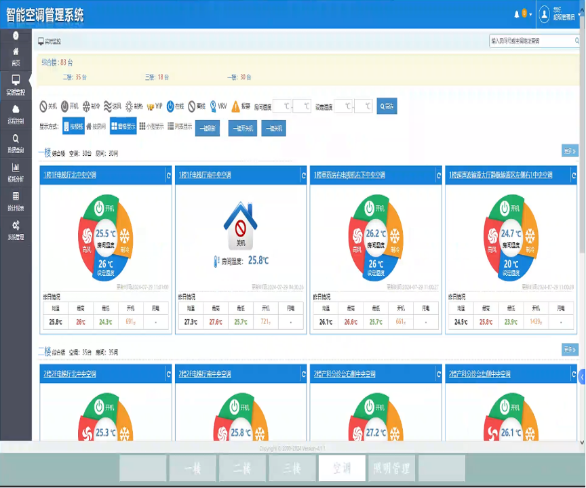Screen dimensions: 586x488
Task: Select the 二楼 bottom tab
Action: click(x=242, y=468)
